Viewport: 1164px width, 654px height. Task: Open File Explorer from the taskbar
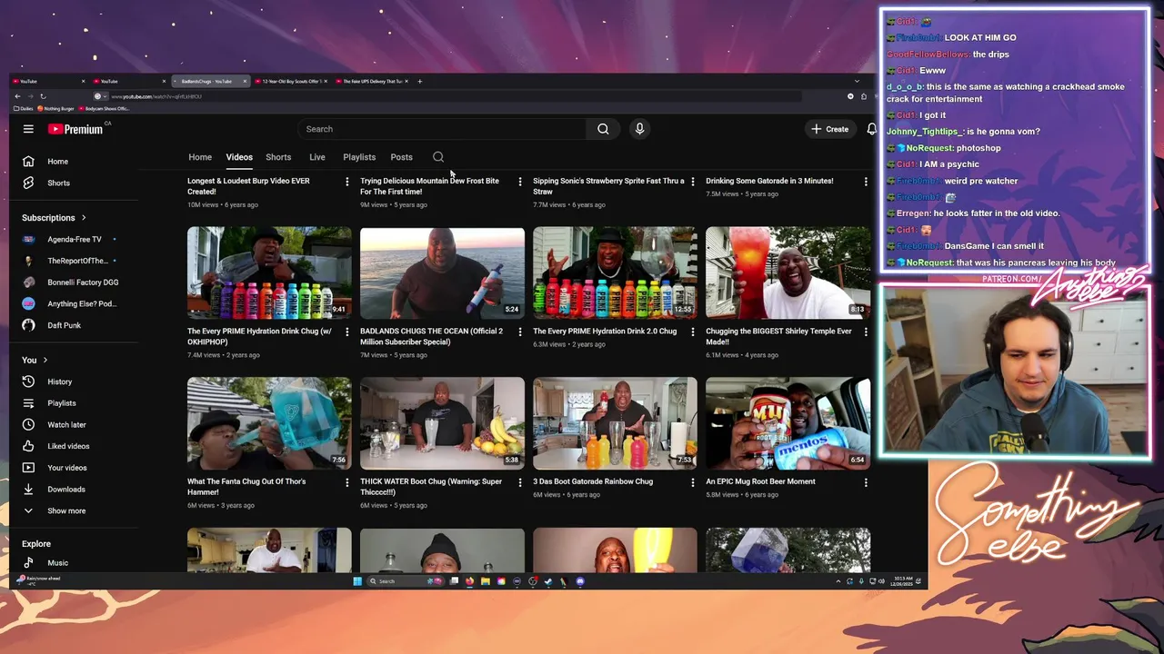tap(486, 581)
